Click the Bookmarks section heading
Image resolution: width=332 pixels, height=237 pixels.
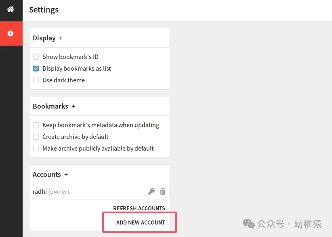(50, 106)
